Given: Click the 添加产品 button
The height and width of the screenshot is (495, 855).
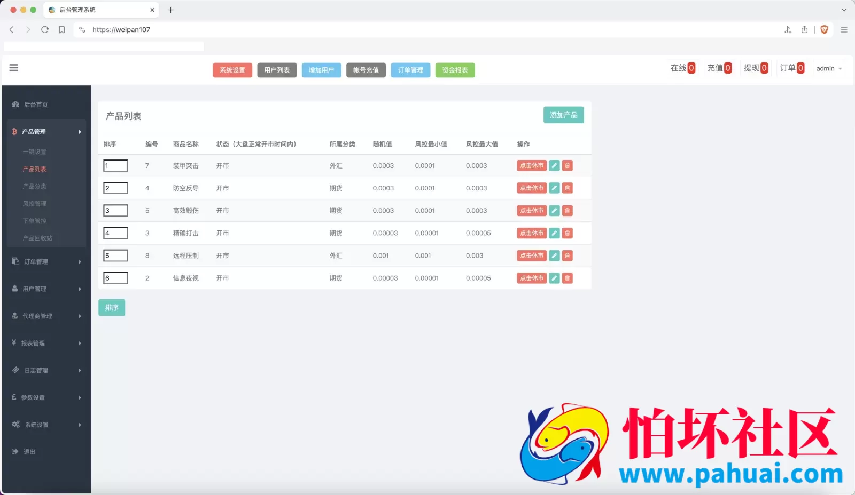Looking at the screenshot, I should [x=564, y=115].
